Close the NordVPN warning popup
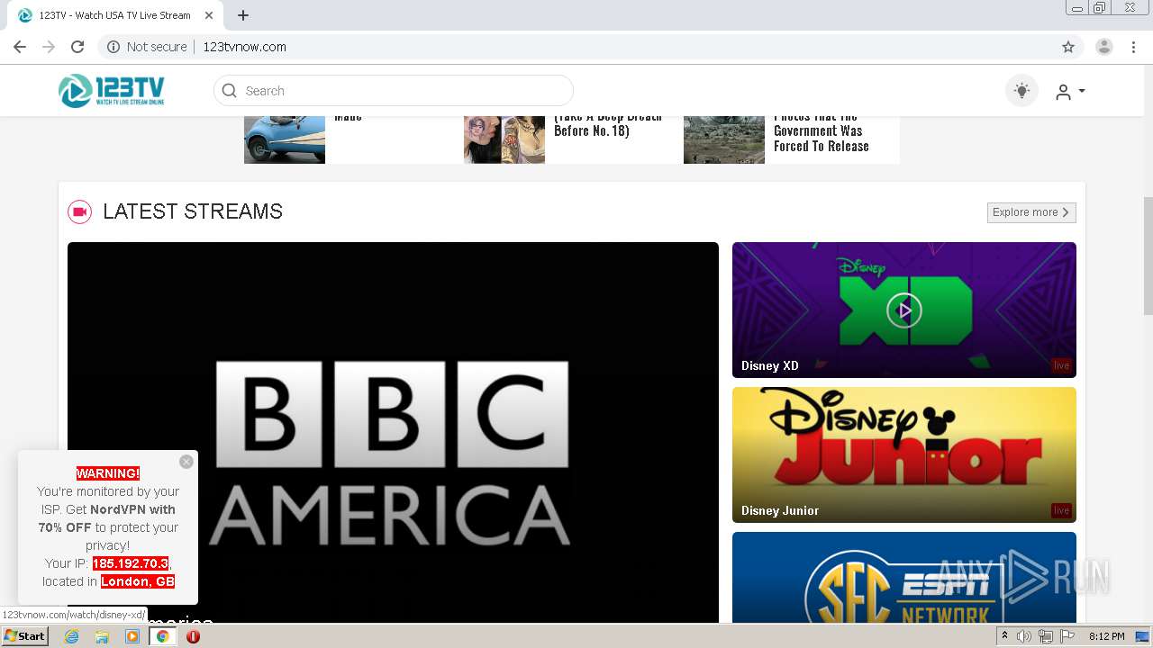The width and height of the screenshot is (1153, 648). click(186, 462)
